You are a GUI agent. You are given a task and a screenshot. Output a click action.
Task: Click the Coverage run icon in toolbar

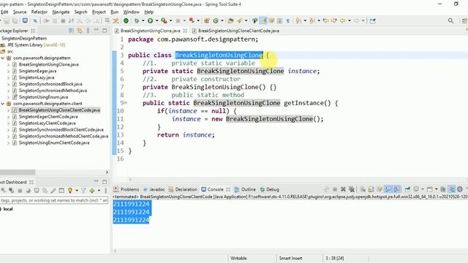pyautogui.click(x=164, y=20)
